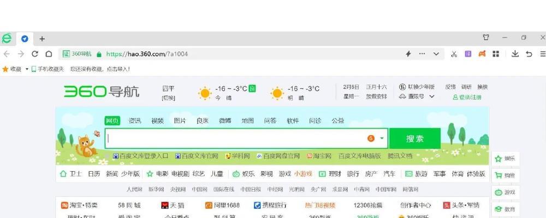Select the 软件 search tab

(x=293, y=120)
